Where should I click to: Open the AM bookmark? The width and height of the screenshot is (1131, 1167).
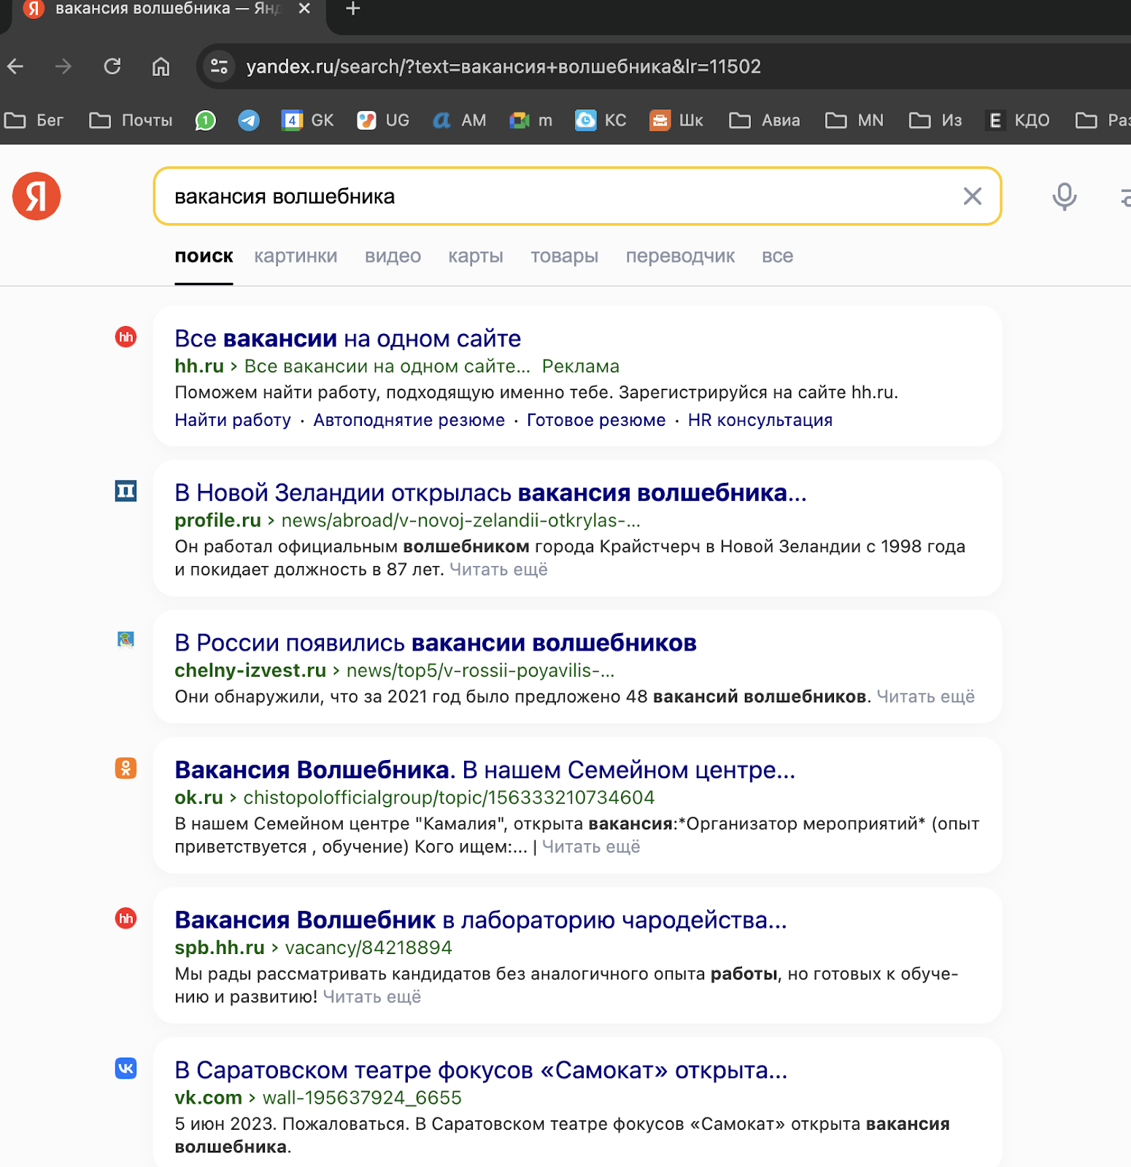click(460, 120)
